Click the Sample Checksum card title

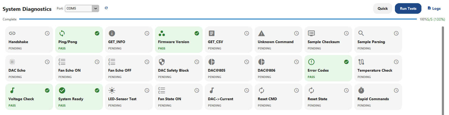(324, 42)
